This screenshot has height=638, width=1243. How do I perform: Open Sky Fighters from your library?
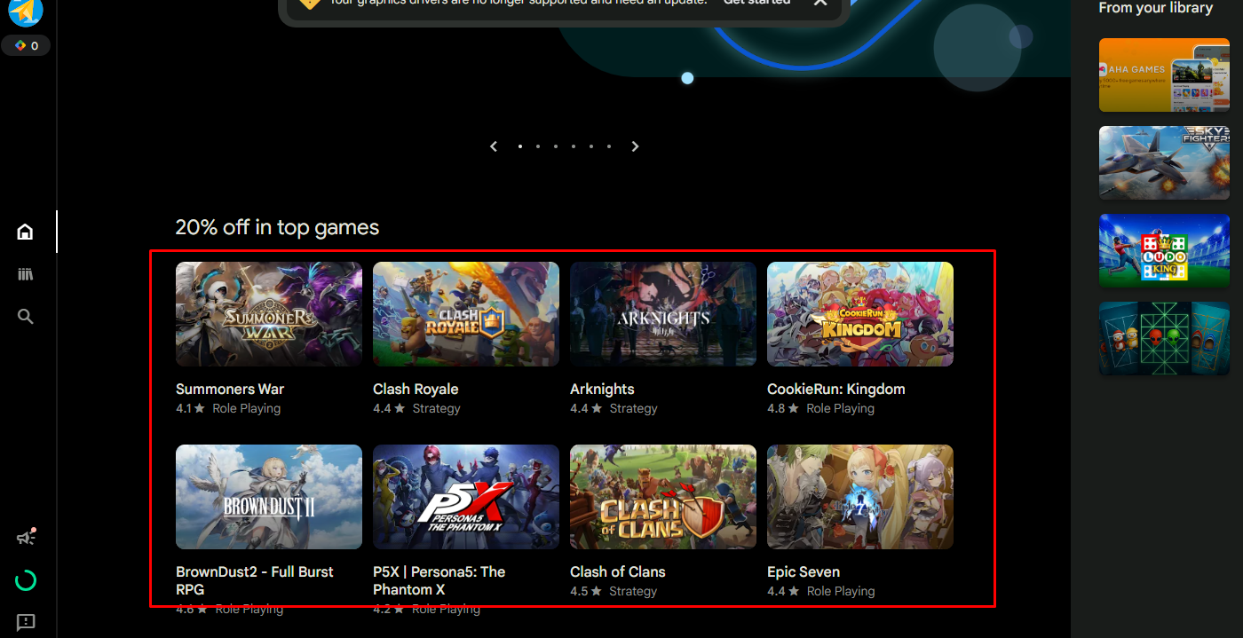[1163, 162]
